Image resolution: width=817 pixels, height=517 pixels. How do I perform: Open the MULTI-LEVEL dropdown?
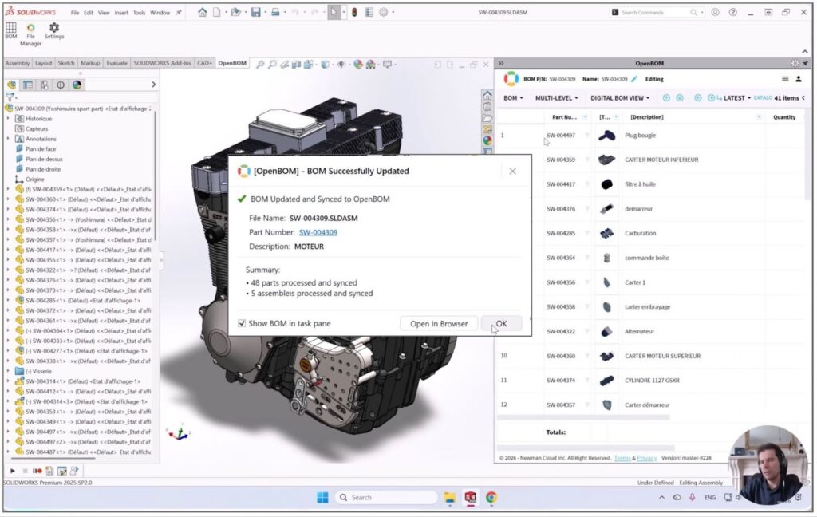click(x=557, y=98)
